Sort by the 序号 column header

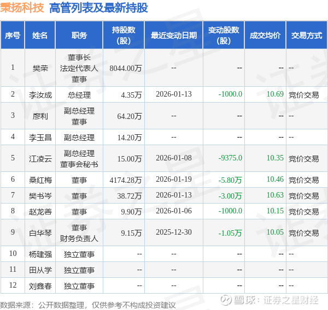point(13,35)
